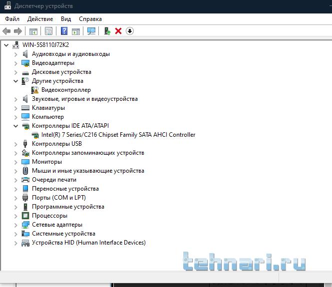Click the Контроллеры USB plug icon
332x287 pixels.
coord(25,144)
